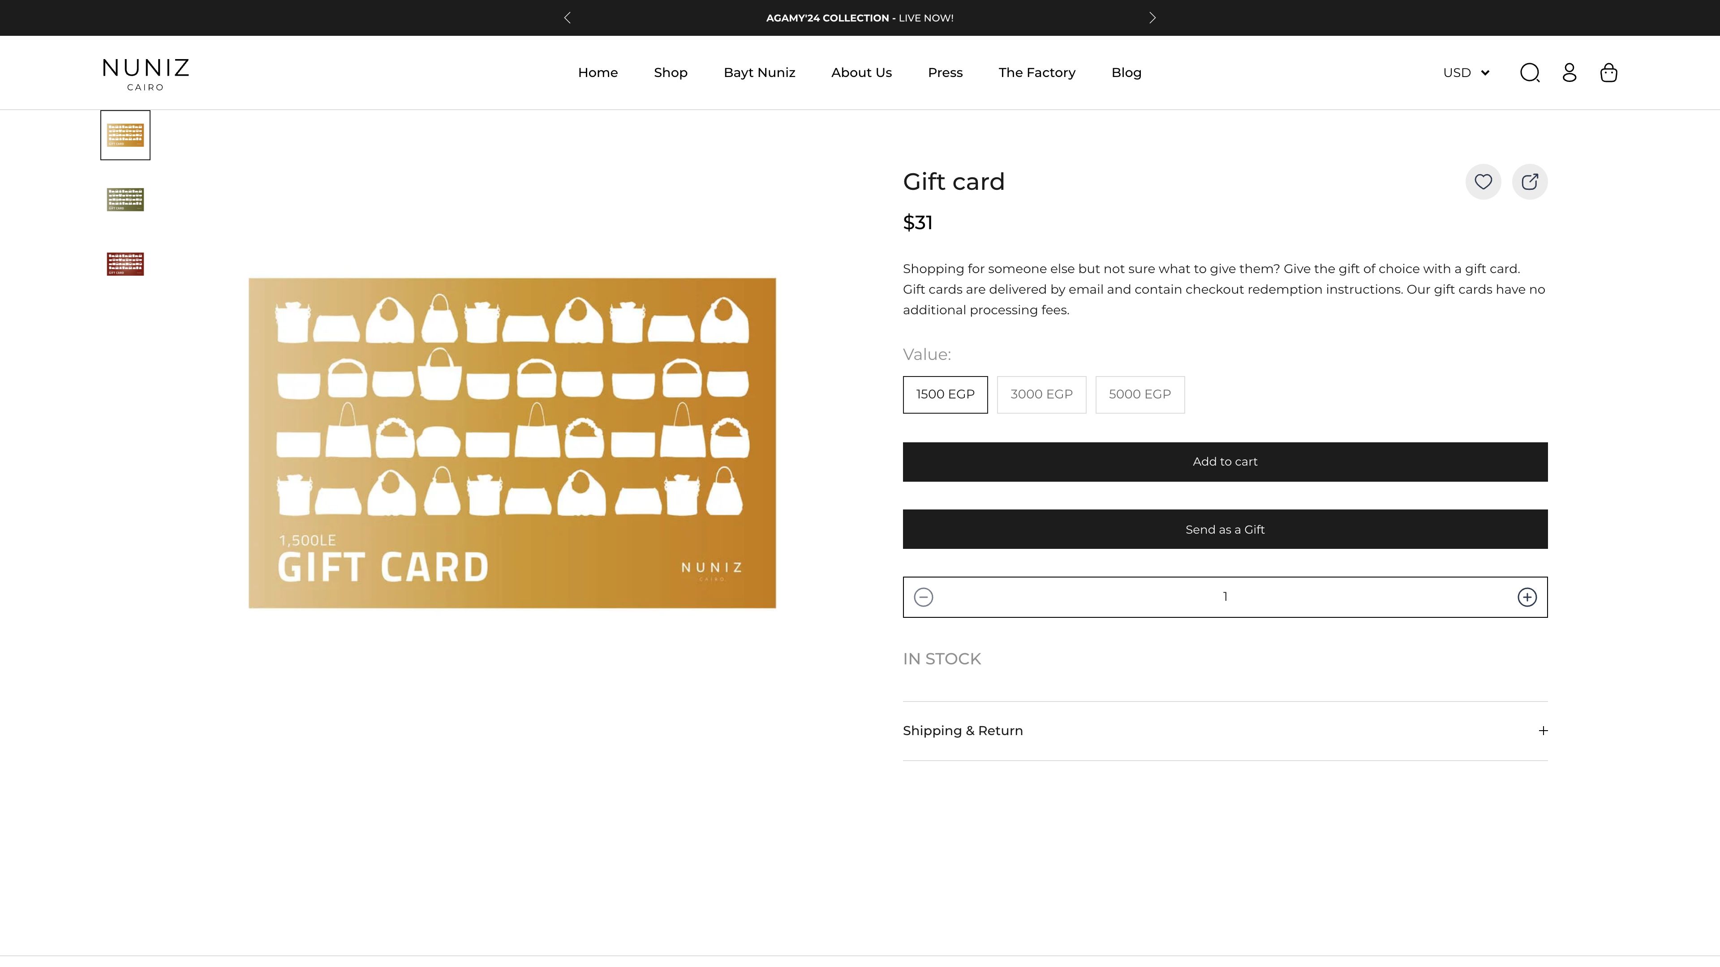The height and width of the screenshot is (967, 1720).
Task: Increase quantity with the plus stepper
Action: [1526, 597]
